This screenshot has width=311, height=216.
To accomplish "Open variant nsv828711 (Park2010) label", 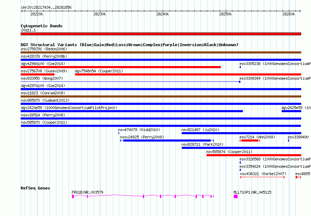I will tap(202, 144).
